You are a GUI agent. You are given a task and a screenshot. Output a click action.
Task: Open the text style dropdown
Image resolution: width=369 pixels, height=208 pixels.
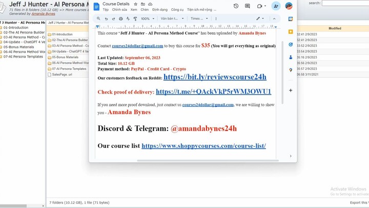point(172,18)
